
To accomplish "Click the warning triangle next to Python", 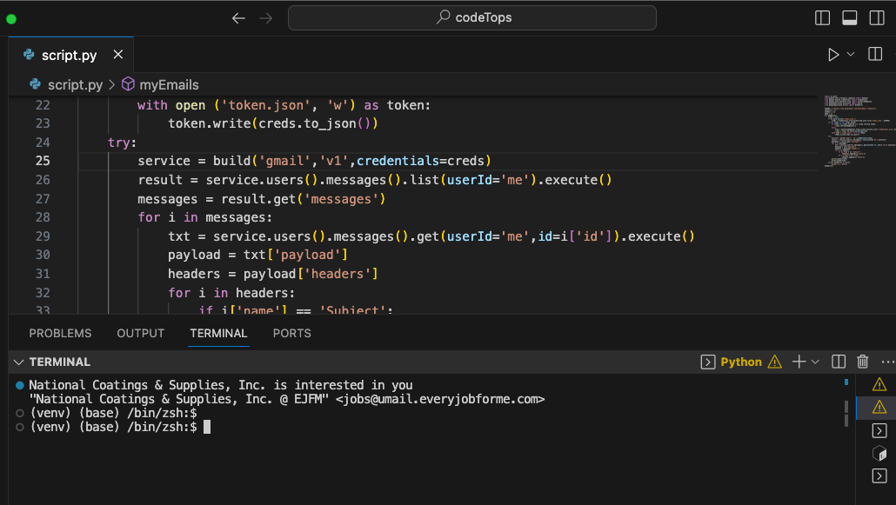I will tap(775, 362).
